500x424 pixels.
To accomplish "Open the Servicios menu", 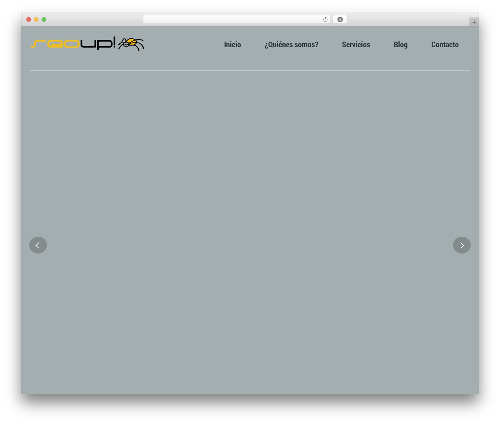I will click(x=356, y=45).
